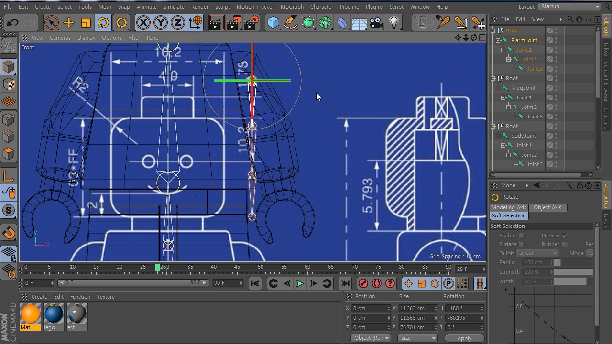Select the orange Mat material
612x344 pixels.
pyautogui.click(x=30, y=317)
